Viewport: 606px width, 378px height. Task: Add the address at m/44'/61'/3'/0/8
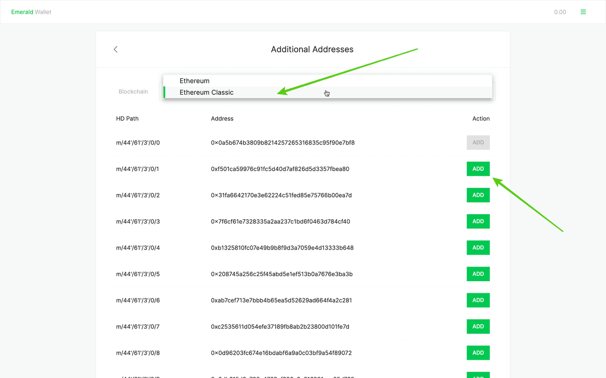(478, 352)
